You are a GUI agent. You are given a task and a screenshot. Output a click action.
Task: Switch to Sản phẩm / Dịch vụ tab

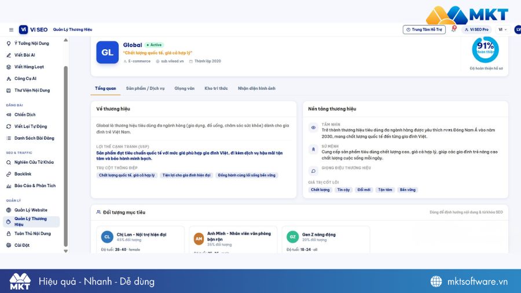pos(145,89)
